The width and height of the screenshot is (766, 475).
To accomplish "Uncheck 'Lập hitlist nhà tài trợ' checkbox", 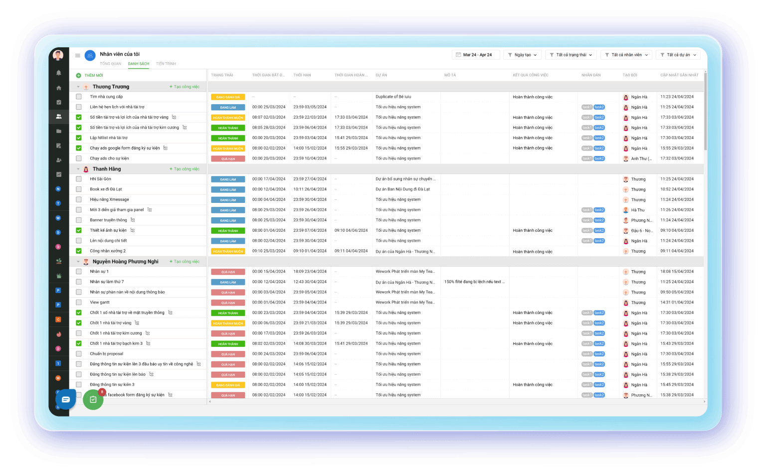I will click(79, 138).
